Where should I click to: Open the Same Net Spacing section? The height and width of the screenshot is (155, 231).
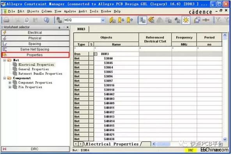coord(36,49)
